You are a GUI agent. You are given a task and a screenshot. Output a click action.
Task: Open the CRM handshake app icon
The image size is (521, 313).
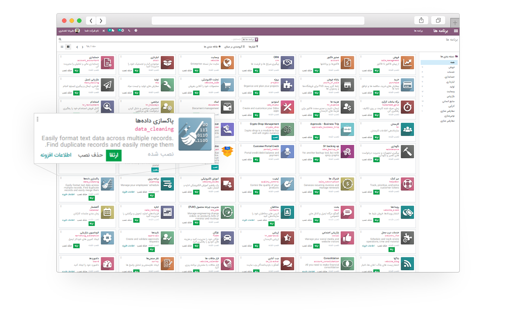click(x=287, y=63)
